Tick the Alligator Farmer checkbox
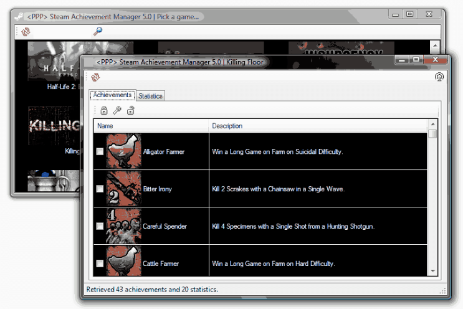 pyautogui.click(x=100, y=151)
